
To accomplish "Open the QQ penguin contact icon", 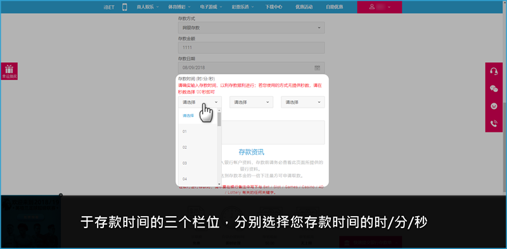I will (x=494, y=106).
